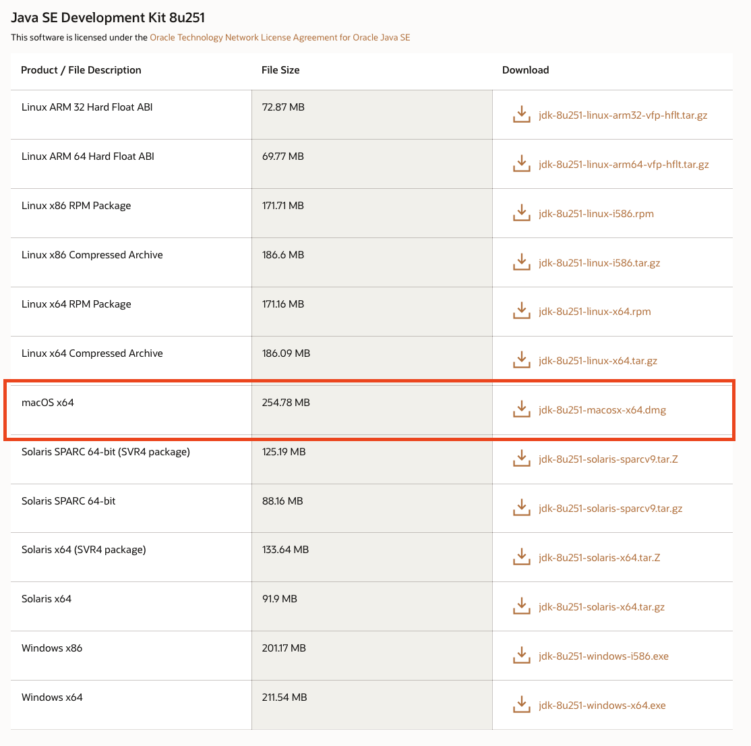Select Linux ARM 64 Hard Float ABI text

[x=88, y=156]
